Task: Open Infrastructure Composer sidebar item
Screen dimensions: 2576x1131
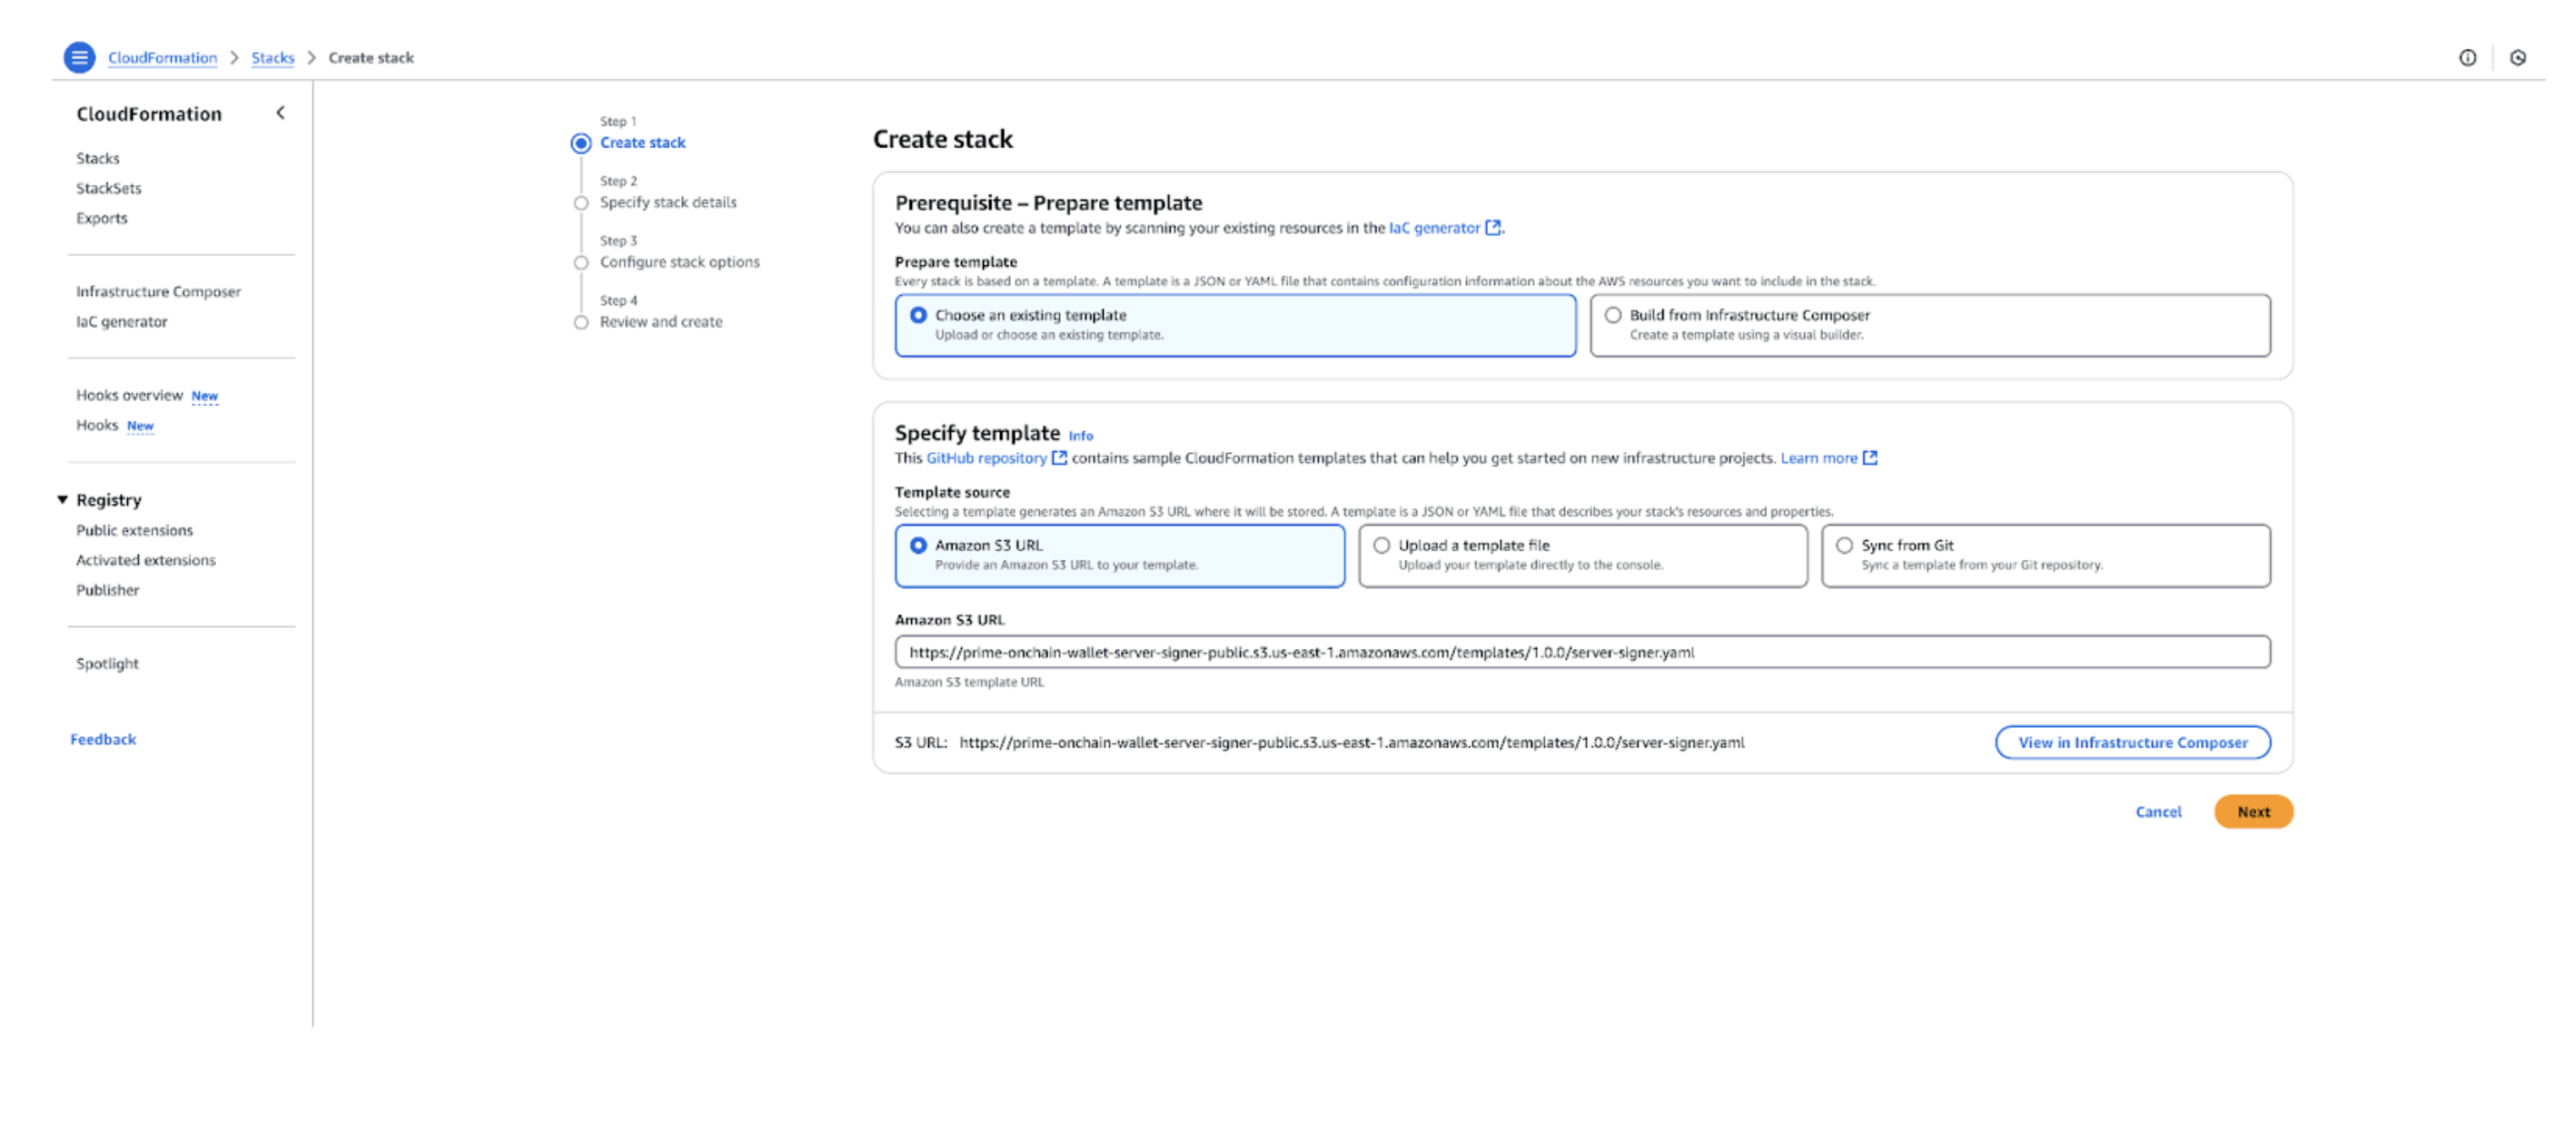Action: click(x=158, y=291)
